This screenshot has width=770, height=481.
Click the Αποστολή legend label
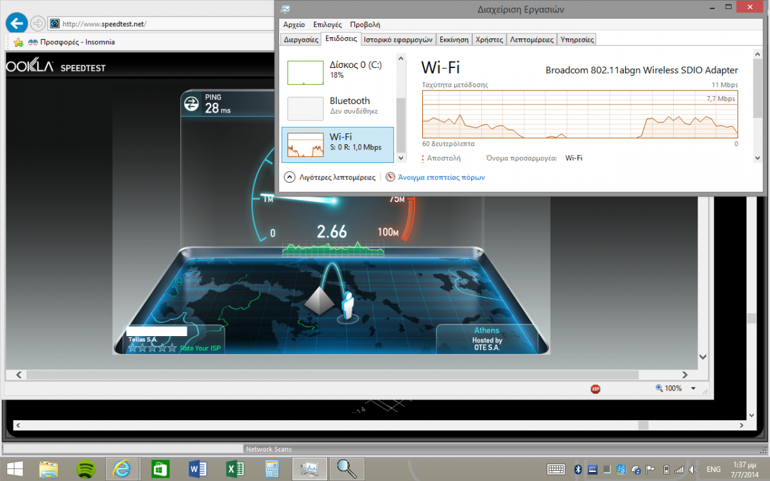coord(444,158)
